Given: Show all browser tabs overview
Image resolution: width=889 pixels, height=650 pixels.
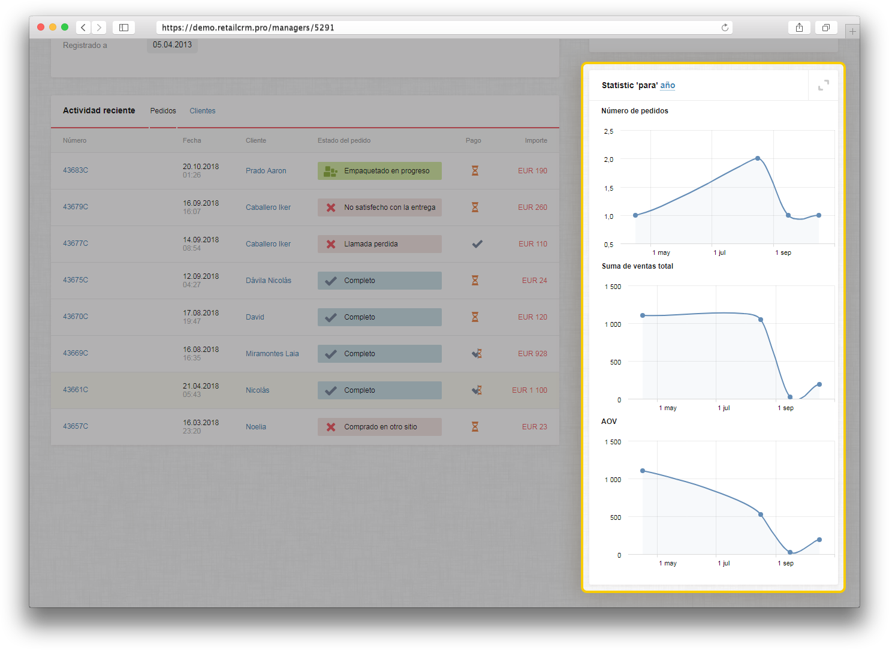Looking at the screenshot, I should (826, 28).
